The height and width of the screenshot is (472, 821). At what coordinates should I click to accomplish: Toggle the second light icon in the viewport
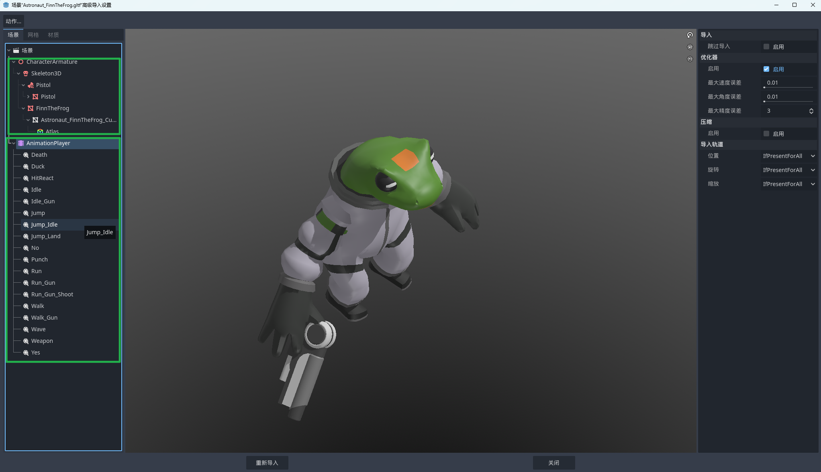[690, 59]
